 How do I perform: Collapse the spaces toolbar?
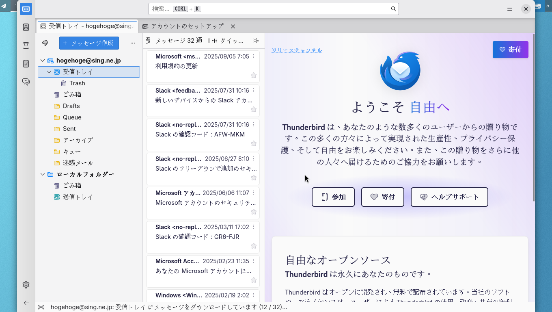pos(26,303)
